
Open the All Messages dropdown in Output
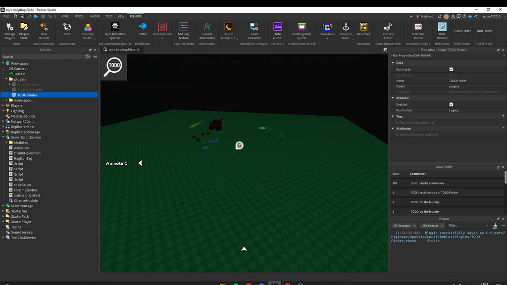click(404, 225)
